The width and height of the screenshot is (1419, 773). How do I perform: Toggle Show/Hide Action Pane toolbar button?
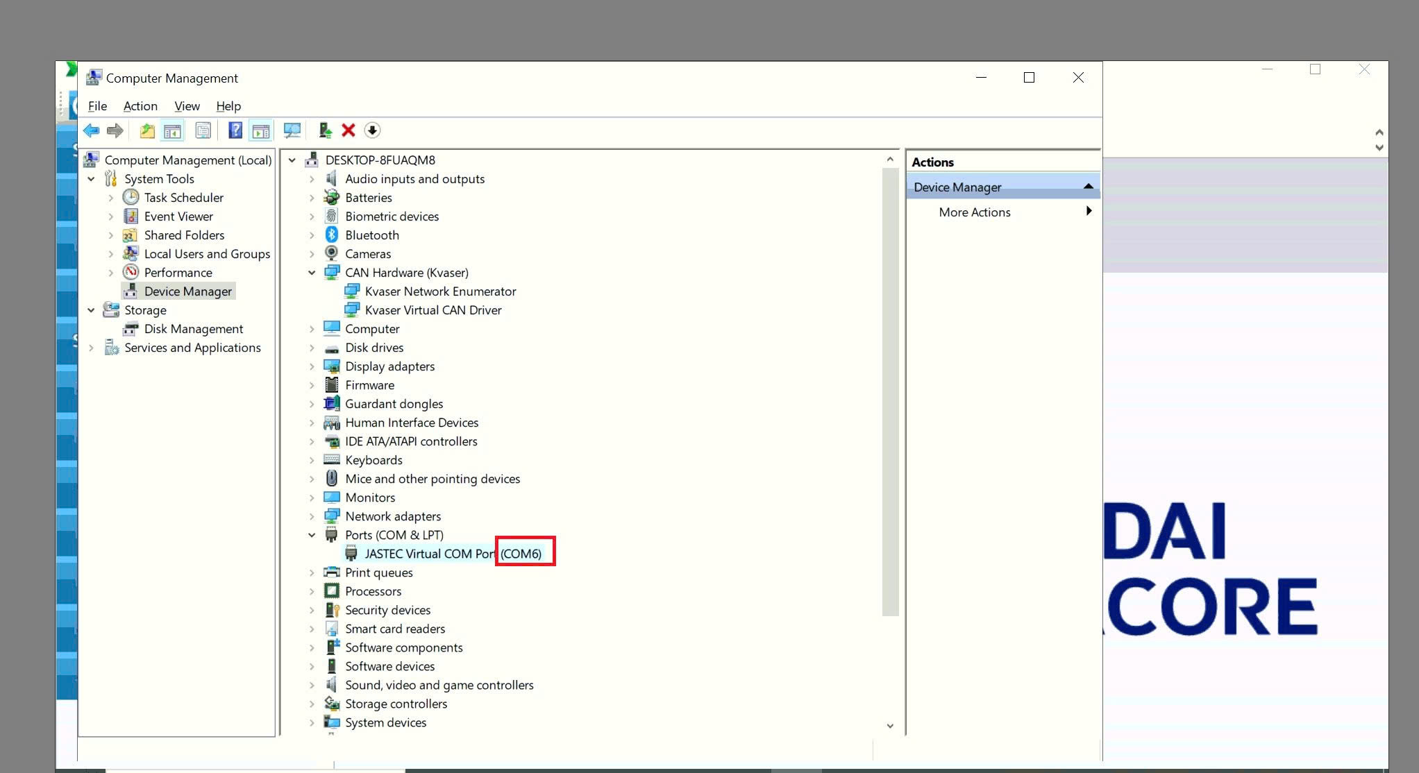pos(261,130)
